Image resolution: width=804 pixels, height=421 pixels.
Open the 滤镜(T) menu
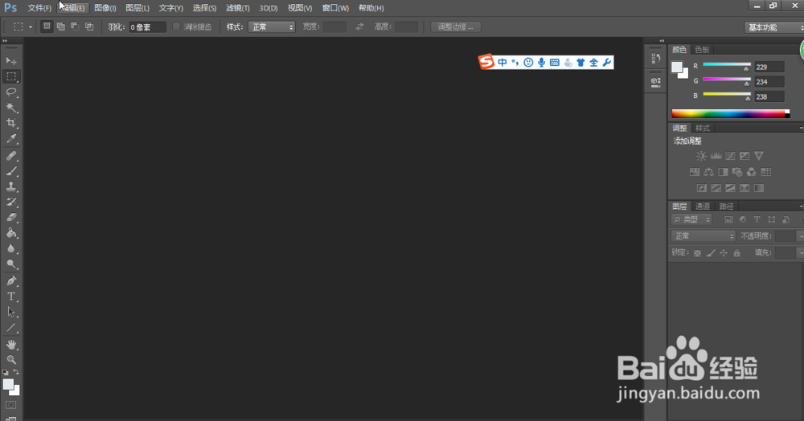[x=238, y=8]
